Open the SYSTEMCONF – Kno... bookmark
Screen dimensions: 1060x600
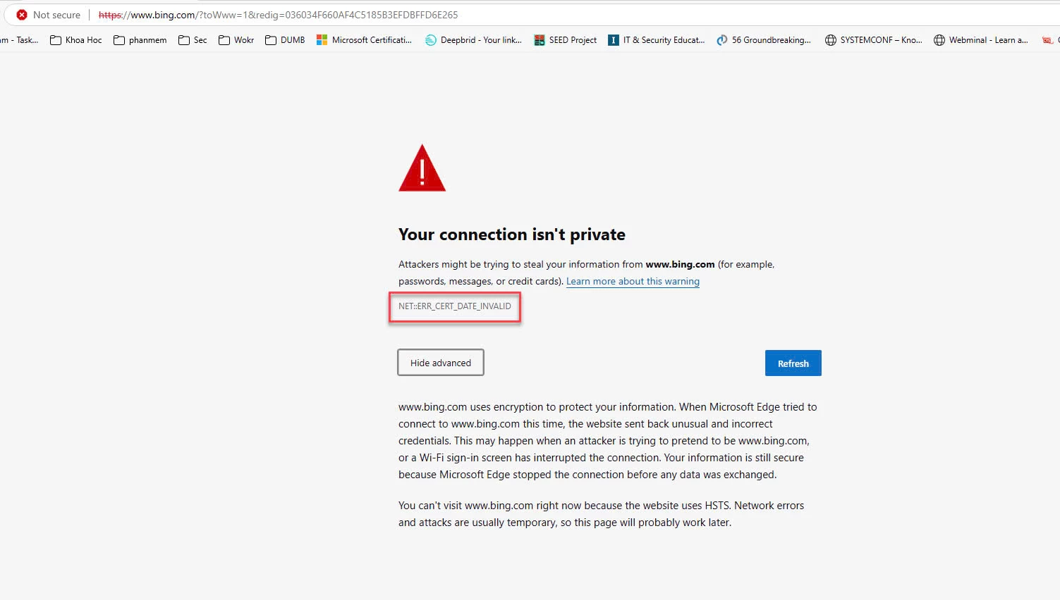[x=874, y=40]
